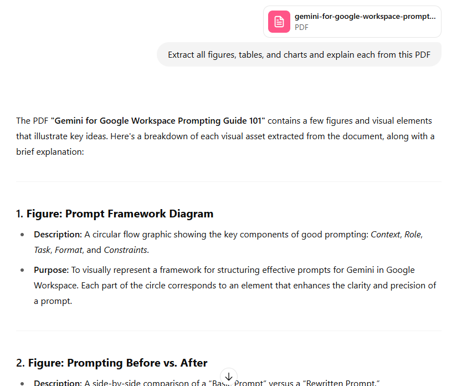Click the pink PDF document icon
Screen dimensions: 467x386
pyautogui.click(x=279, y=22)
